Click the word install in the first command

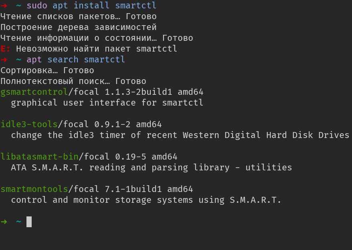point(92,6)
